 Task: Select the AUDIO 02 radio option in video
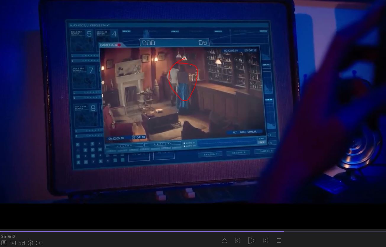[x=184, y=146]
